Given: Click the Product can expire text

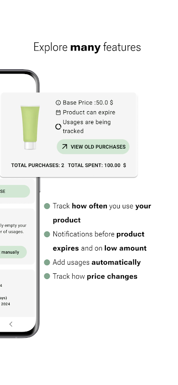Looking at the screenshot, I should tap(89, 113).
